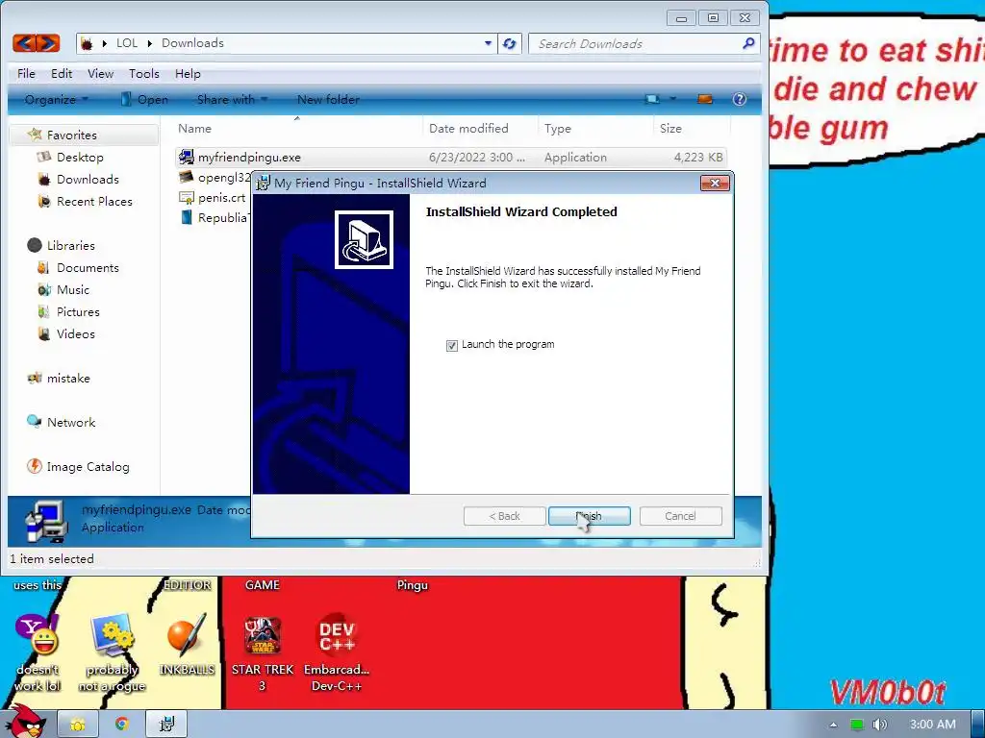Click Finish to exit the wizard

590,516
